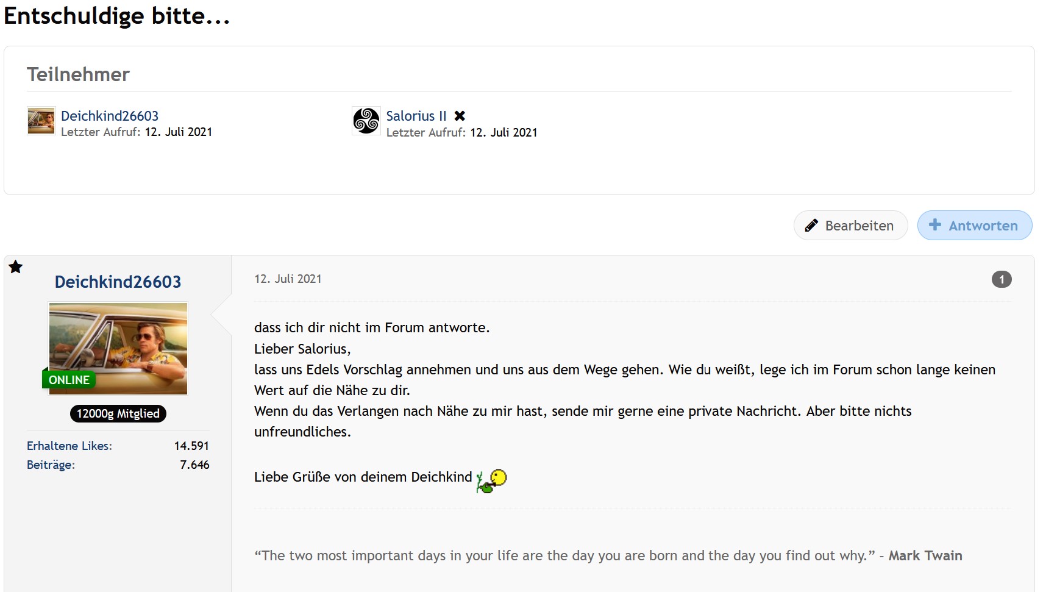1057x592 pixels.
Task: Click the 12000g Mitglied rank badge
Action: tap(118, 413)
